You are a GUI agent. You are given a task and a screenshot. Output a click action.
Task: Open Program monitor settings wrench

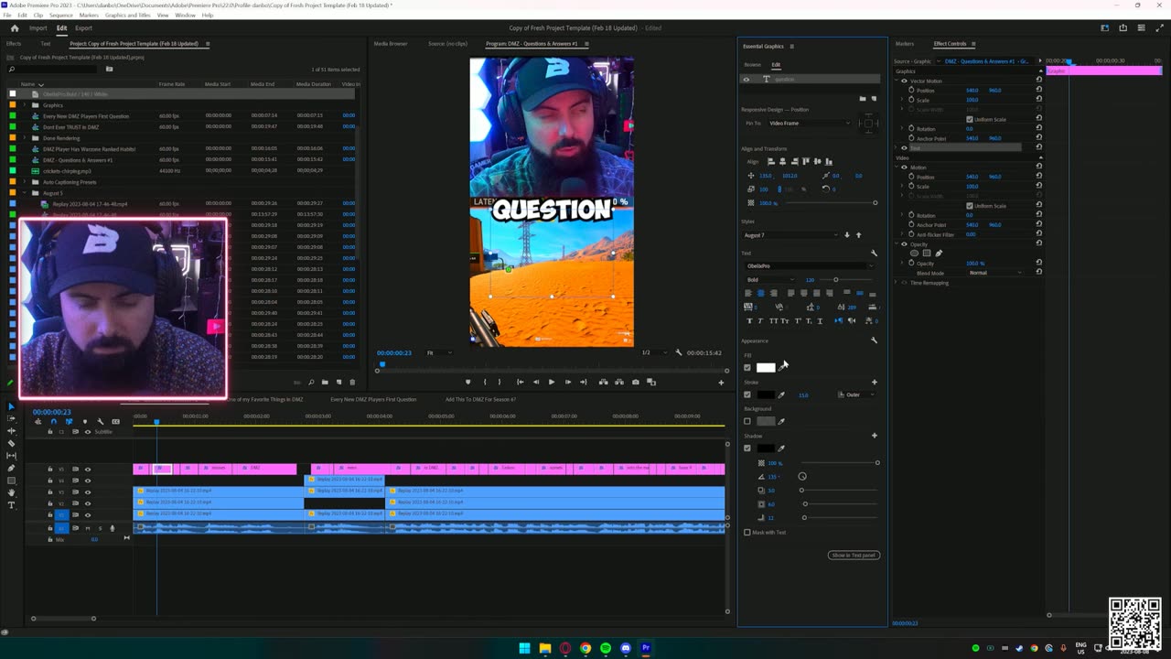[678, 352]
